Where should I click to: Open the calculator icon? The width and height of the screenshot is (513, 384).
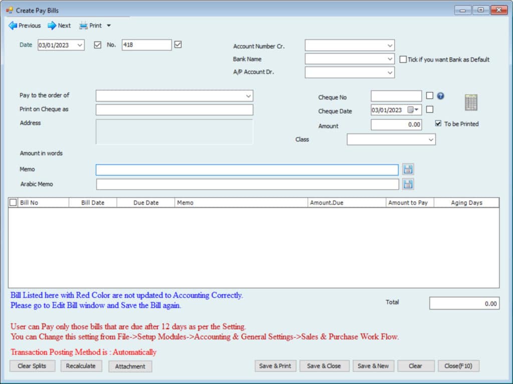(x=471, y=102)
